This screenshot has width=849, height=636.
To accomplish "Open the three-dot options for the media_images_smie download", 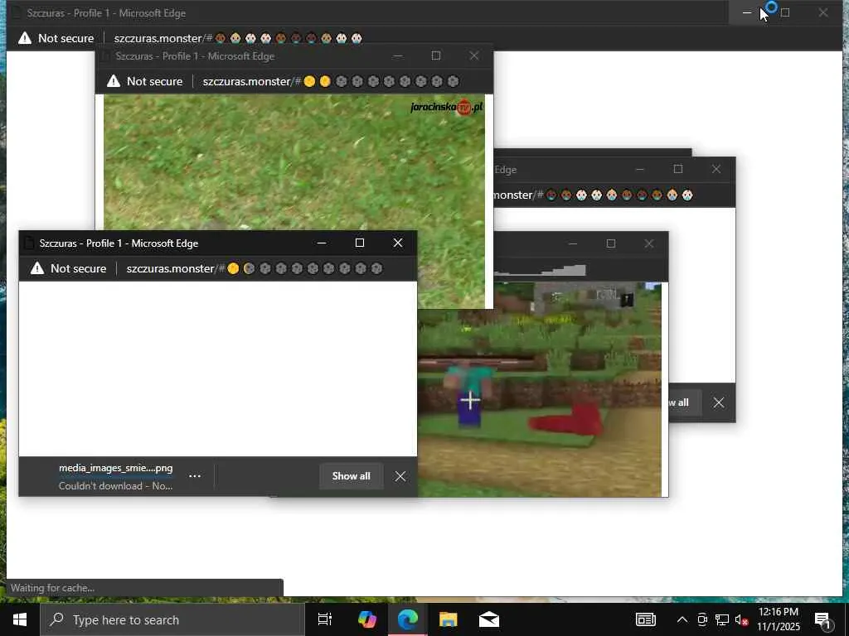I will (x=195, y=476).
